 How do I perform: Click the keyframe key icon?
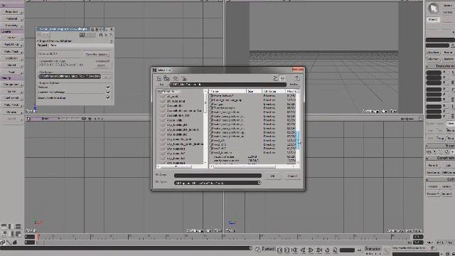[x=386, y=250]
